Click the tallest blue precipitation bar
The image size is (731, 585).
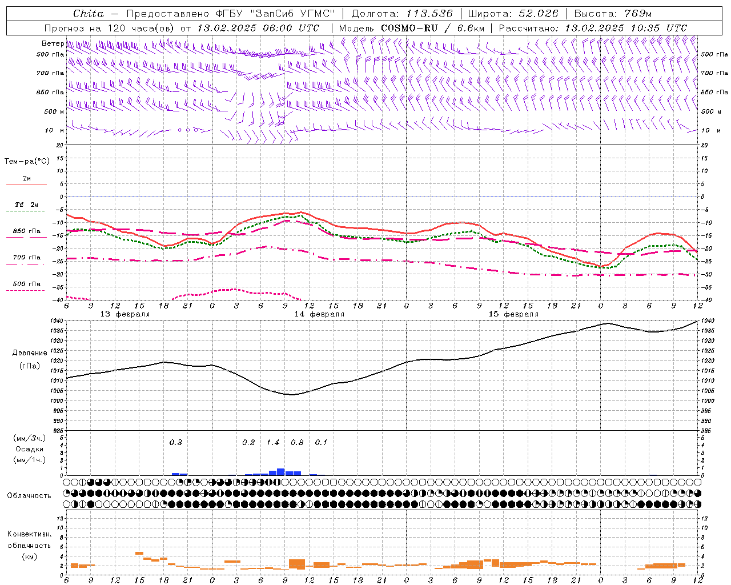[x=280, y=472]
